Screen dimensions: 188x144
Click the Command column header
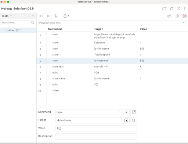point(55,29)
